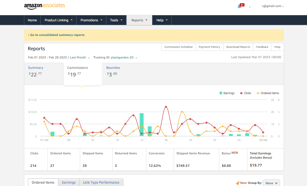Open the Promotions menu

click(x=91, y=20)
